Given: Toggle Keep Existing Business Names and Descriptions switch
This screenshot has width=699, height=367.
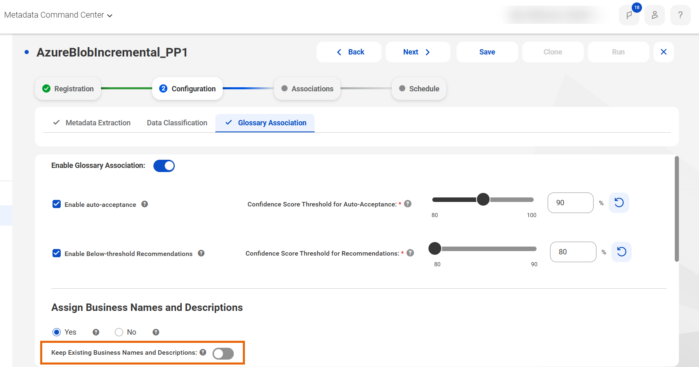Looking at the screenshot, I should click(223, 353).
